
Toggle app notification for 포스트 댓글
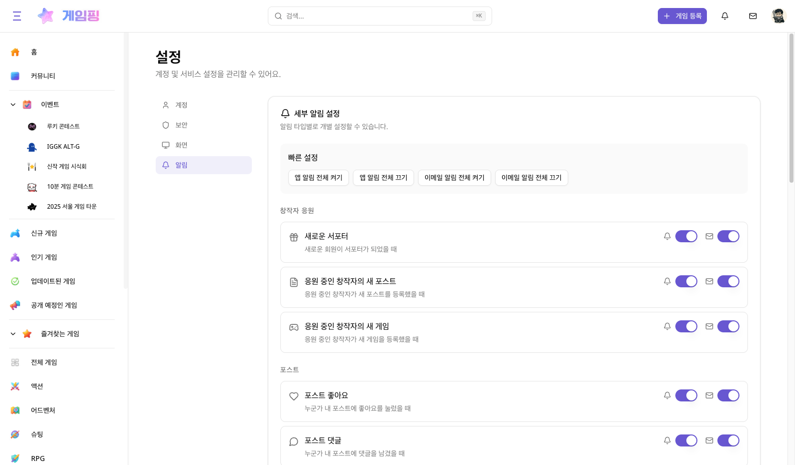coord(686,440)
